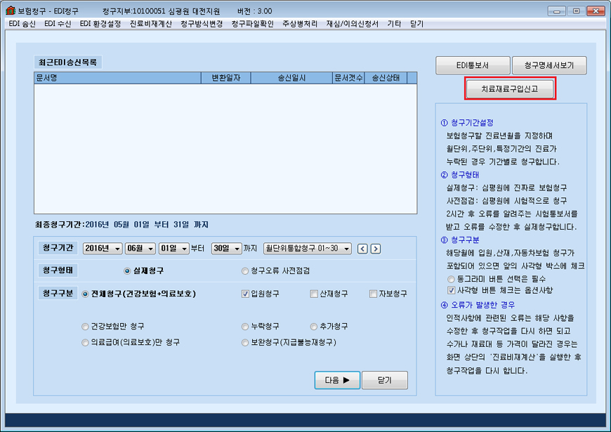This screenshot has width=611, height=432.
Task: Open the 진료비재계산 menu
Action: pos(150,23)
